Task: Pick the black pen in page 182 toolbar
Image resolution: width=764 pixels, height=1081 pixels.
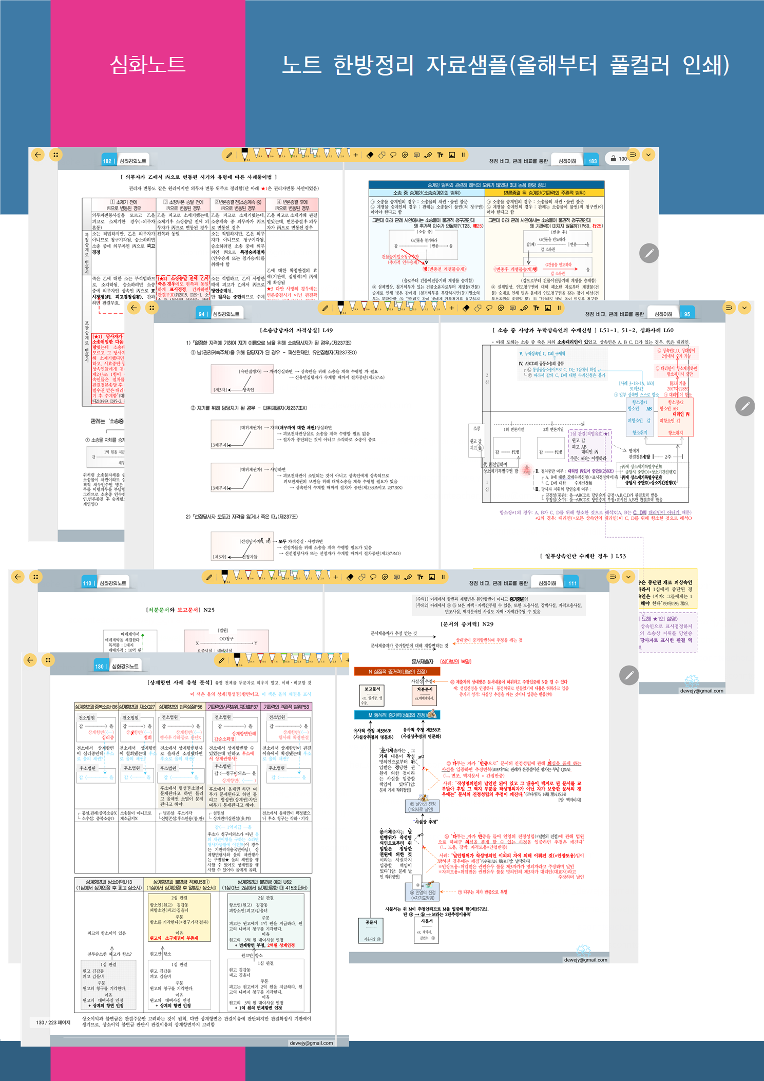Action: click(x=244, y=154)
